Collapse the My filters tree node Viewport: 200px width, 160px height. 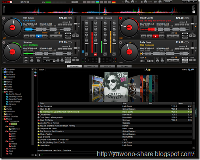3,92
